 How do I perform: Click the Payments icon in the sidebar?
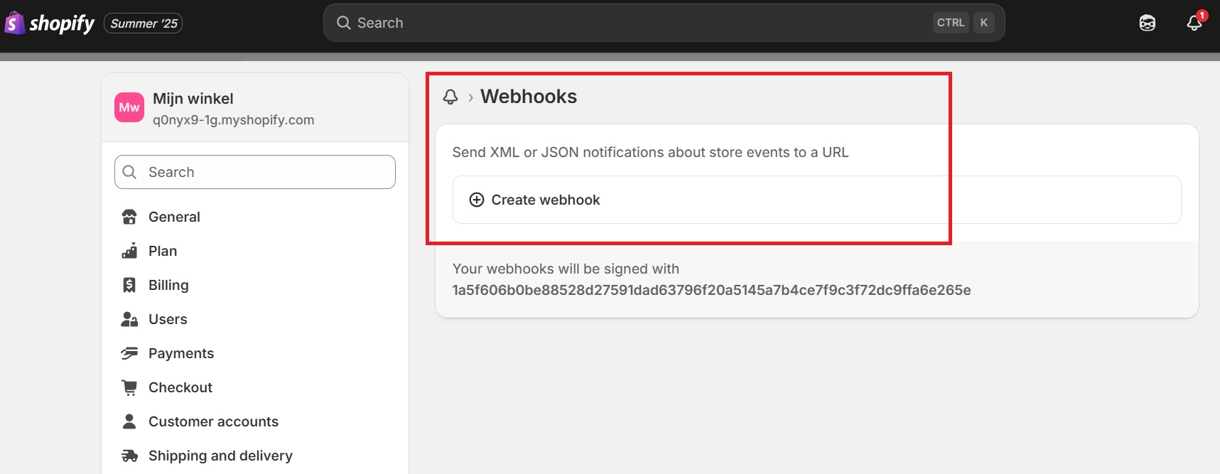coord(129,353)
